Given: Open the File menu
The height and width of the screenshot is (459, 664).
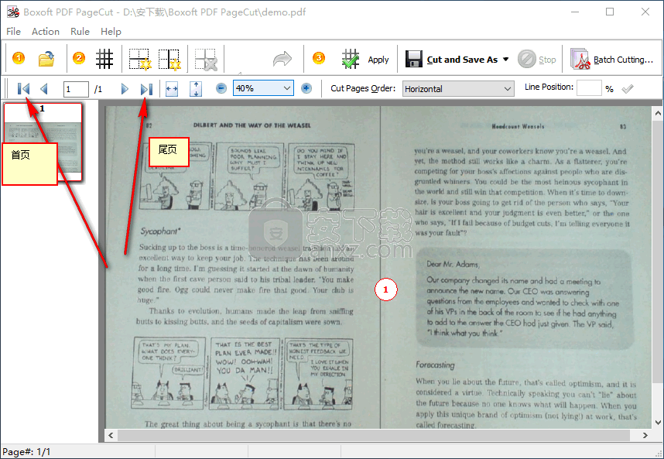Looking at the screenshot, I should pos(13,32).
